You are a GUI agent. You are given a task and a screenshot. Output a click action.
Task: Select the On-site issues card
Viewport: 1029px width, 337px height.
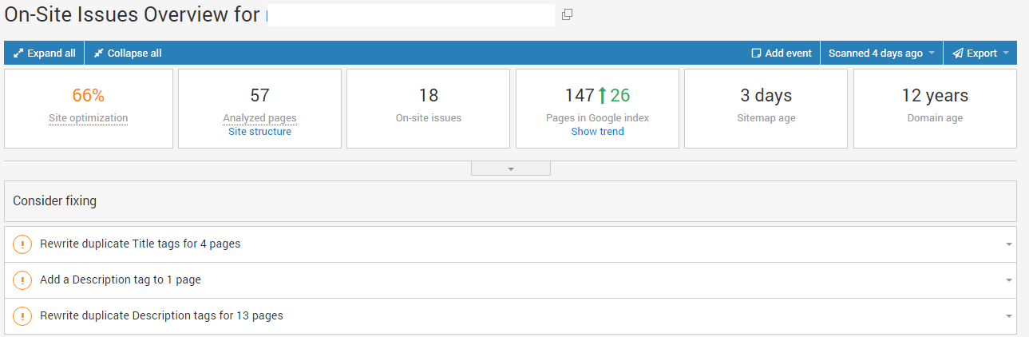pos(428,108)
